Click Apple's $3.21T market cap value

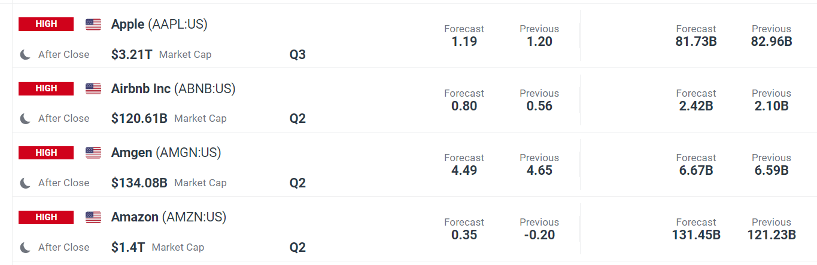(x=132, y=54)
